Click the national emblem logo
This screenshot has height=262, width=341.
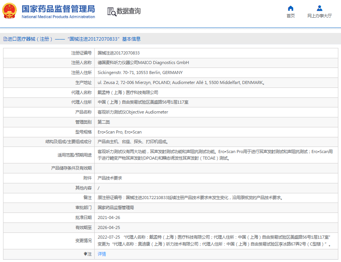point(10,11)
